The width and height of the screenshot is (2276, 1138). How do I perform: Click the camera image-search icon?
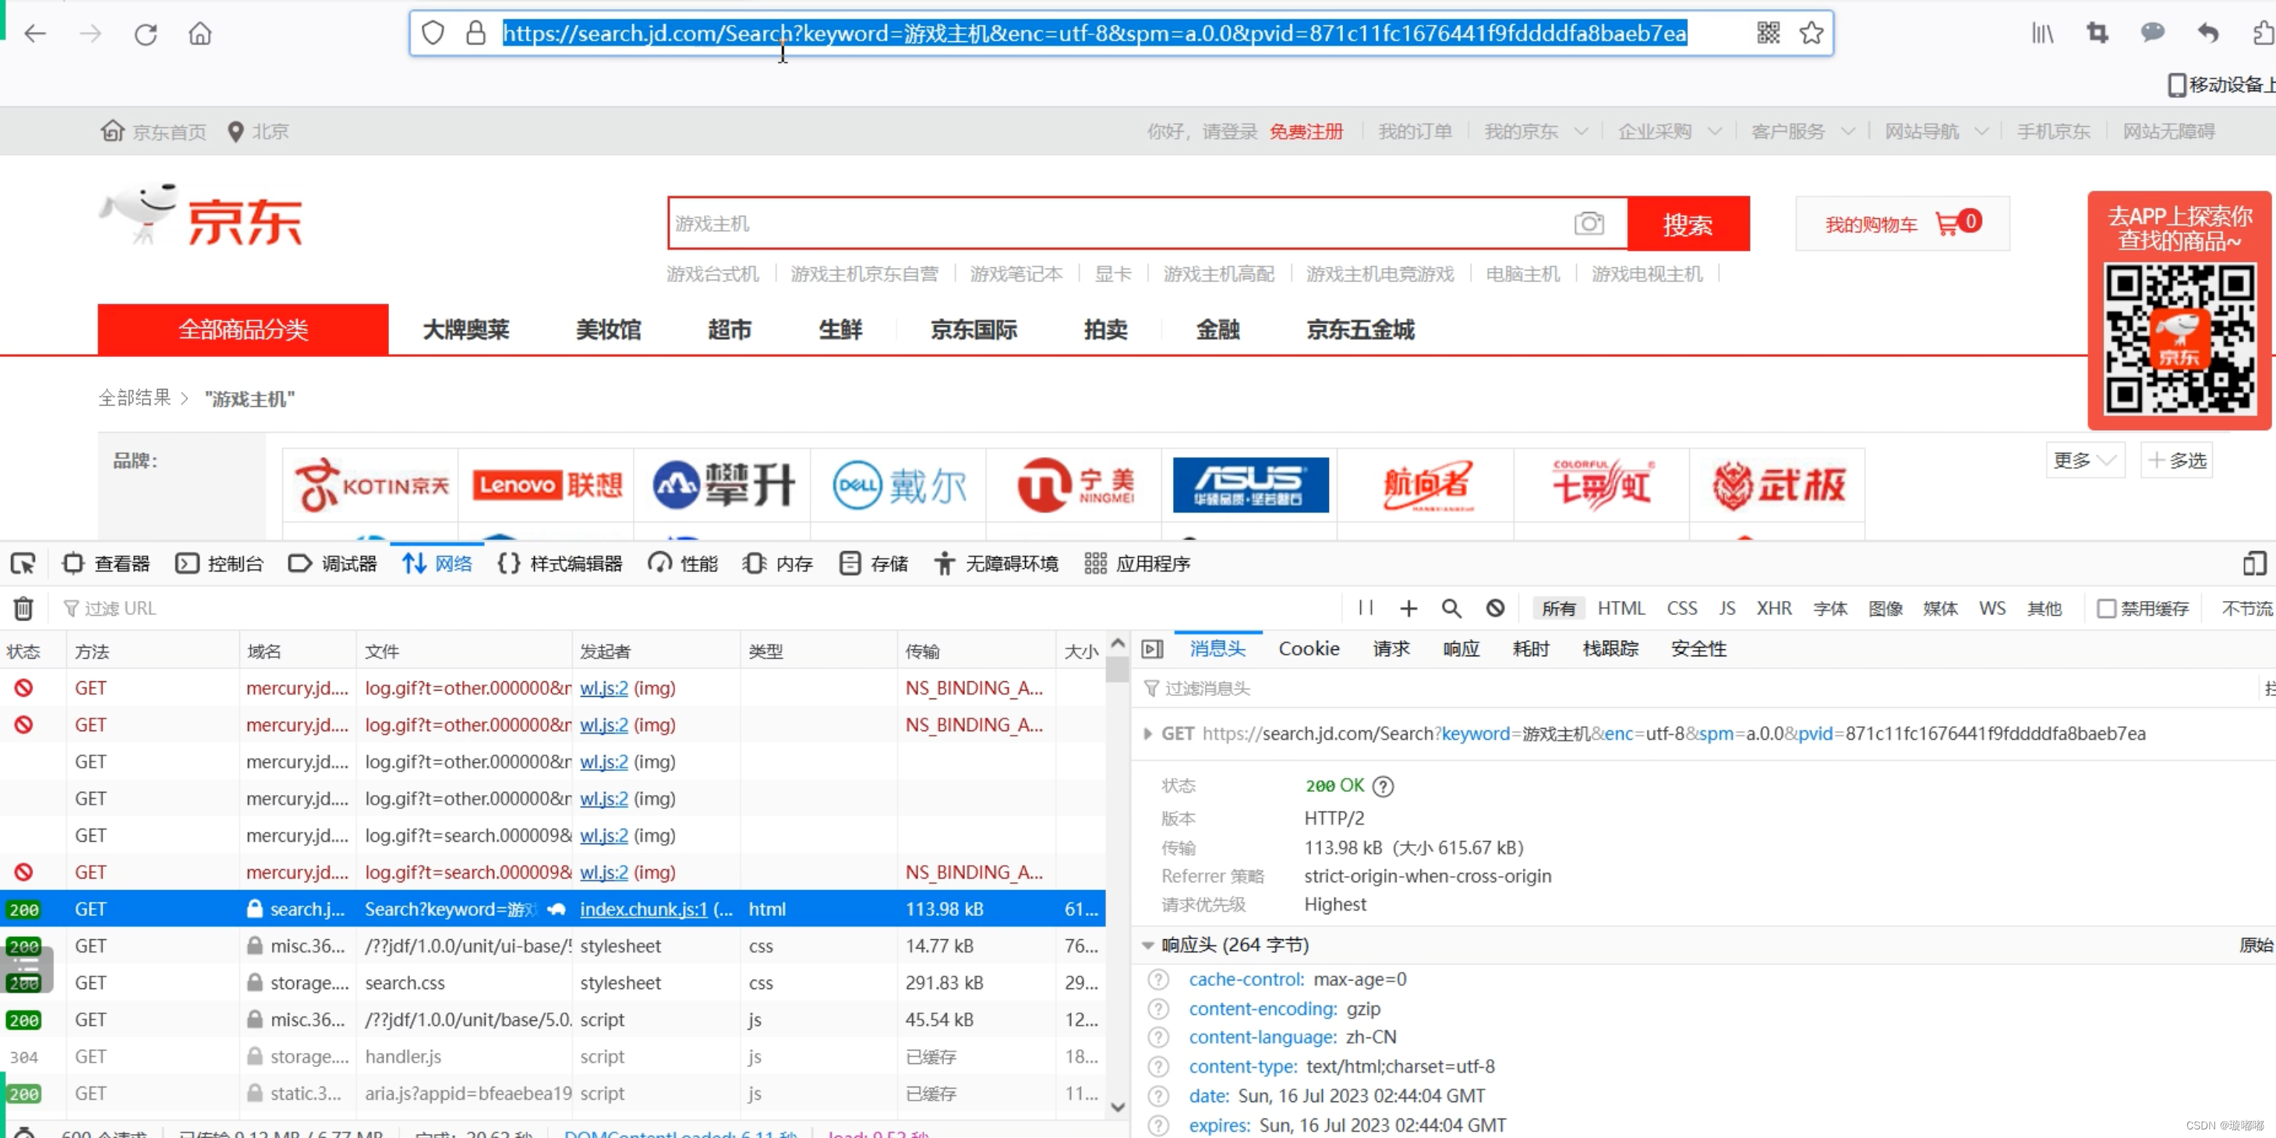[1589, 224]
